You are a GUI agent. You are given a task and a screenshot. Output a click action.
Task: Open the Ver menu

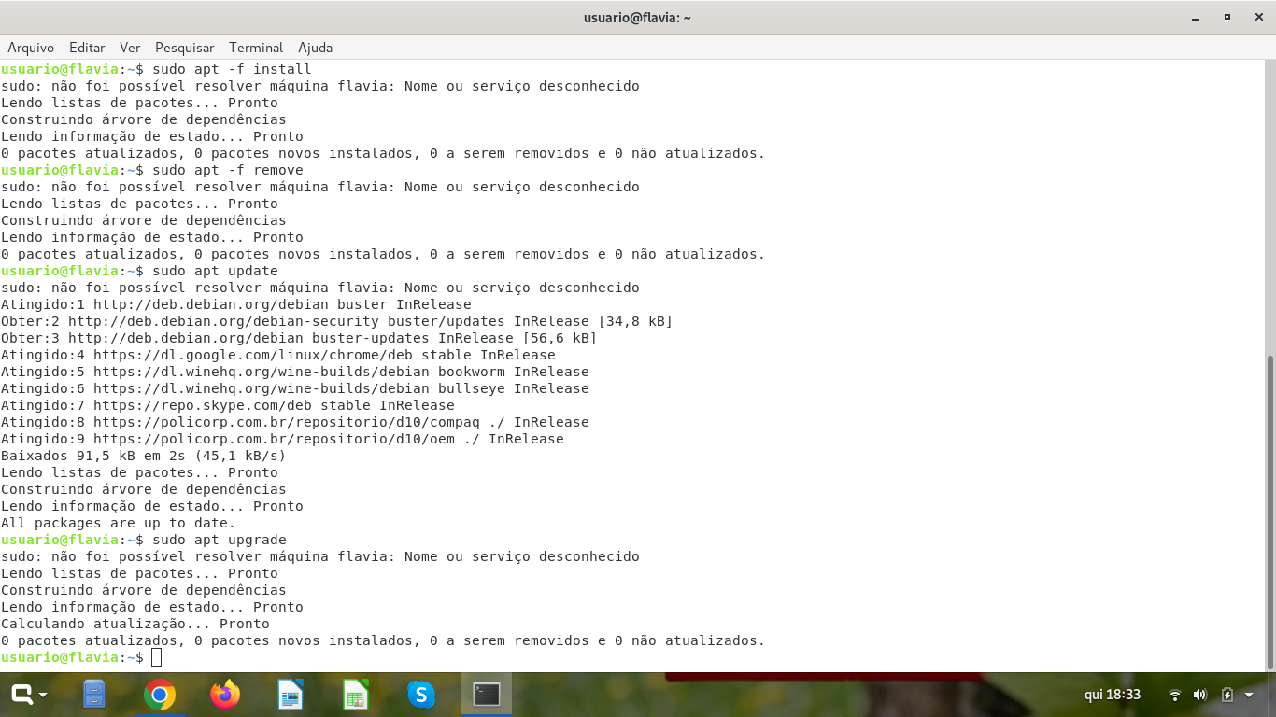coord(130,48)
